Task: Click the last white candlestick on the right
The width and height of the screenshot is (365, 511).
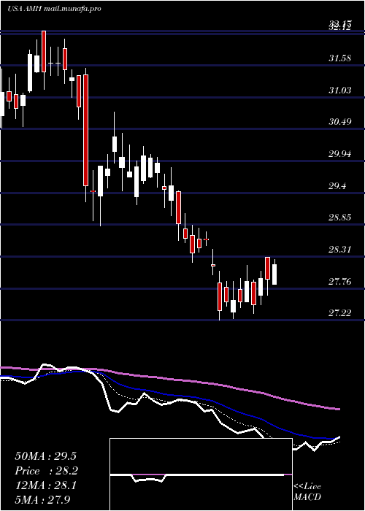Action: [x=274, y=274]
